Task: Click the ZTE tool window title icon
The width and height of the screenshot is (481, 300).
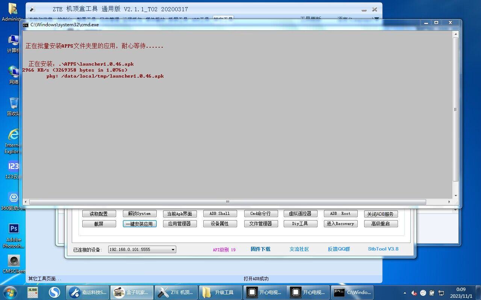Action: coord(33,9)
